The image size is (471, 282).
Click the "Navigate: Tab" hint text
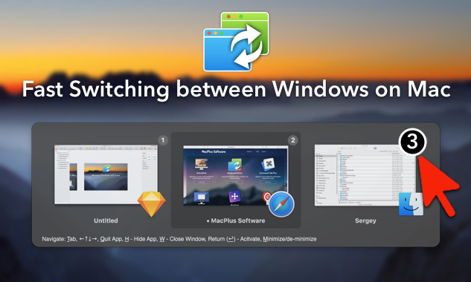pos(60,239)
